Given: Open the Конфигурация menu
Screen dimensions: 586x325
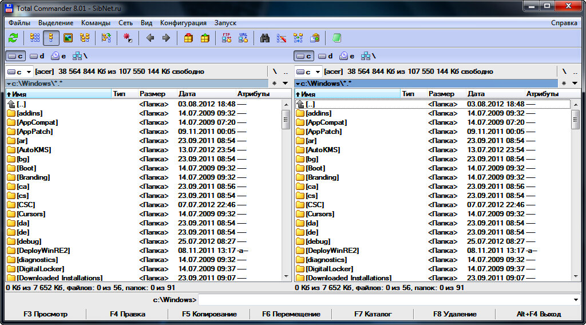Looking at the screenshot, I should coord(183,23).
